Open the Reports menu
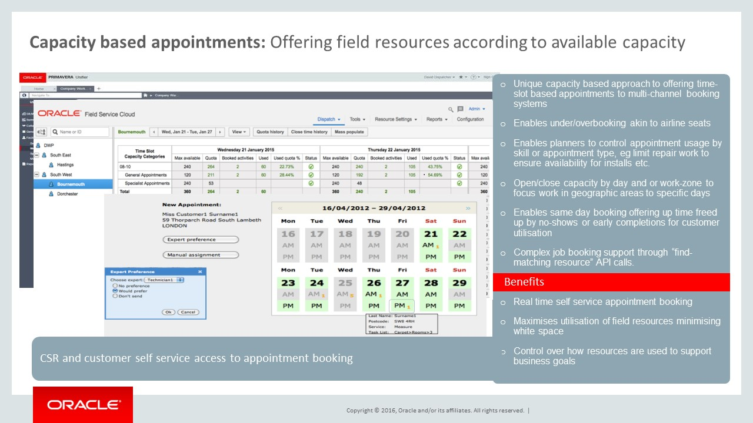Screen dimensions: 753x423 click(437, 119)
